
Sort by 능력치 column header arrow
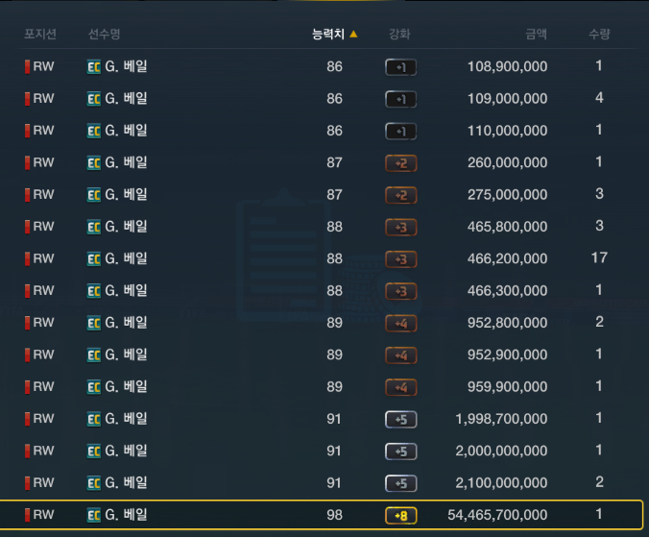click(x=353, y=34)
